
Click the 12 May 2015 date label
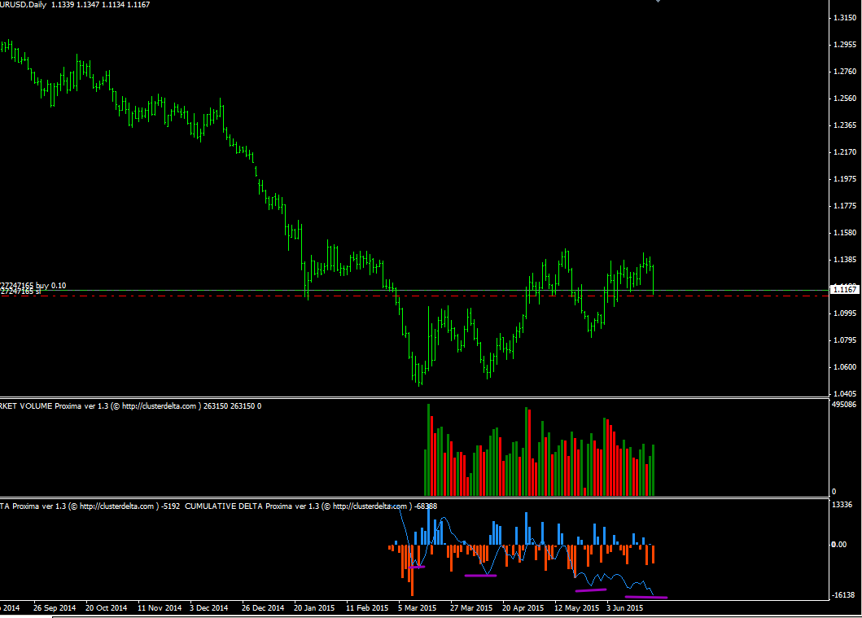[x=576, y=608]
